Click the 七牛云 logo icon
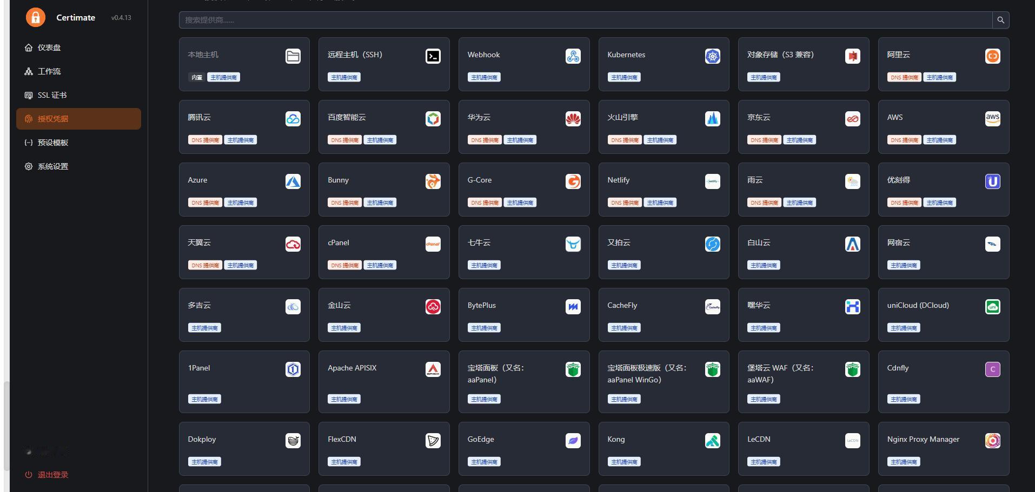Image resolution: width=1035 pixels, height=492 pixels. (x=573, y=244)
